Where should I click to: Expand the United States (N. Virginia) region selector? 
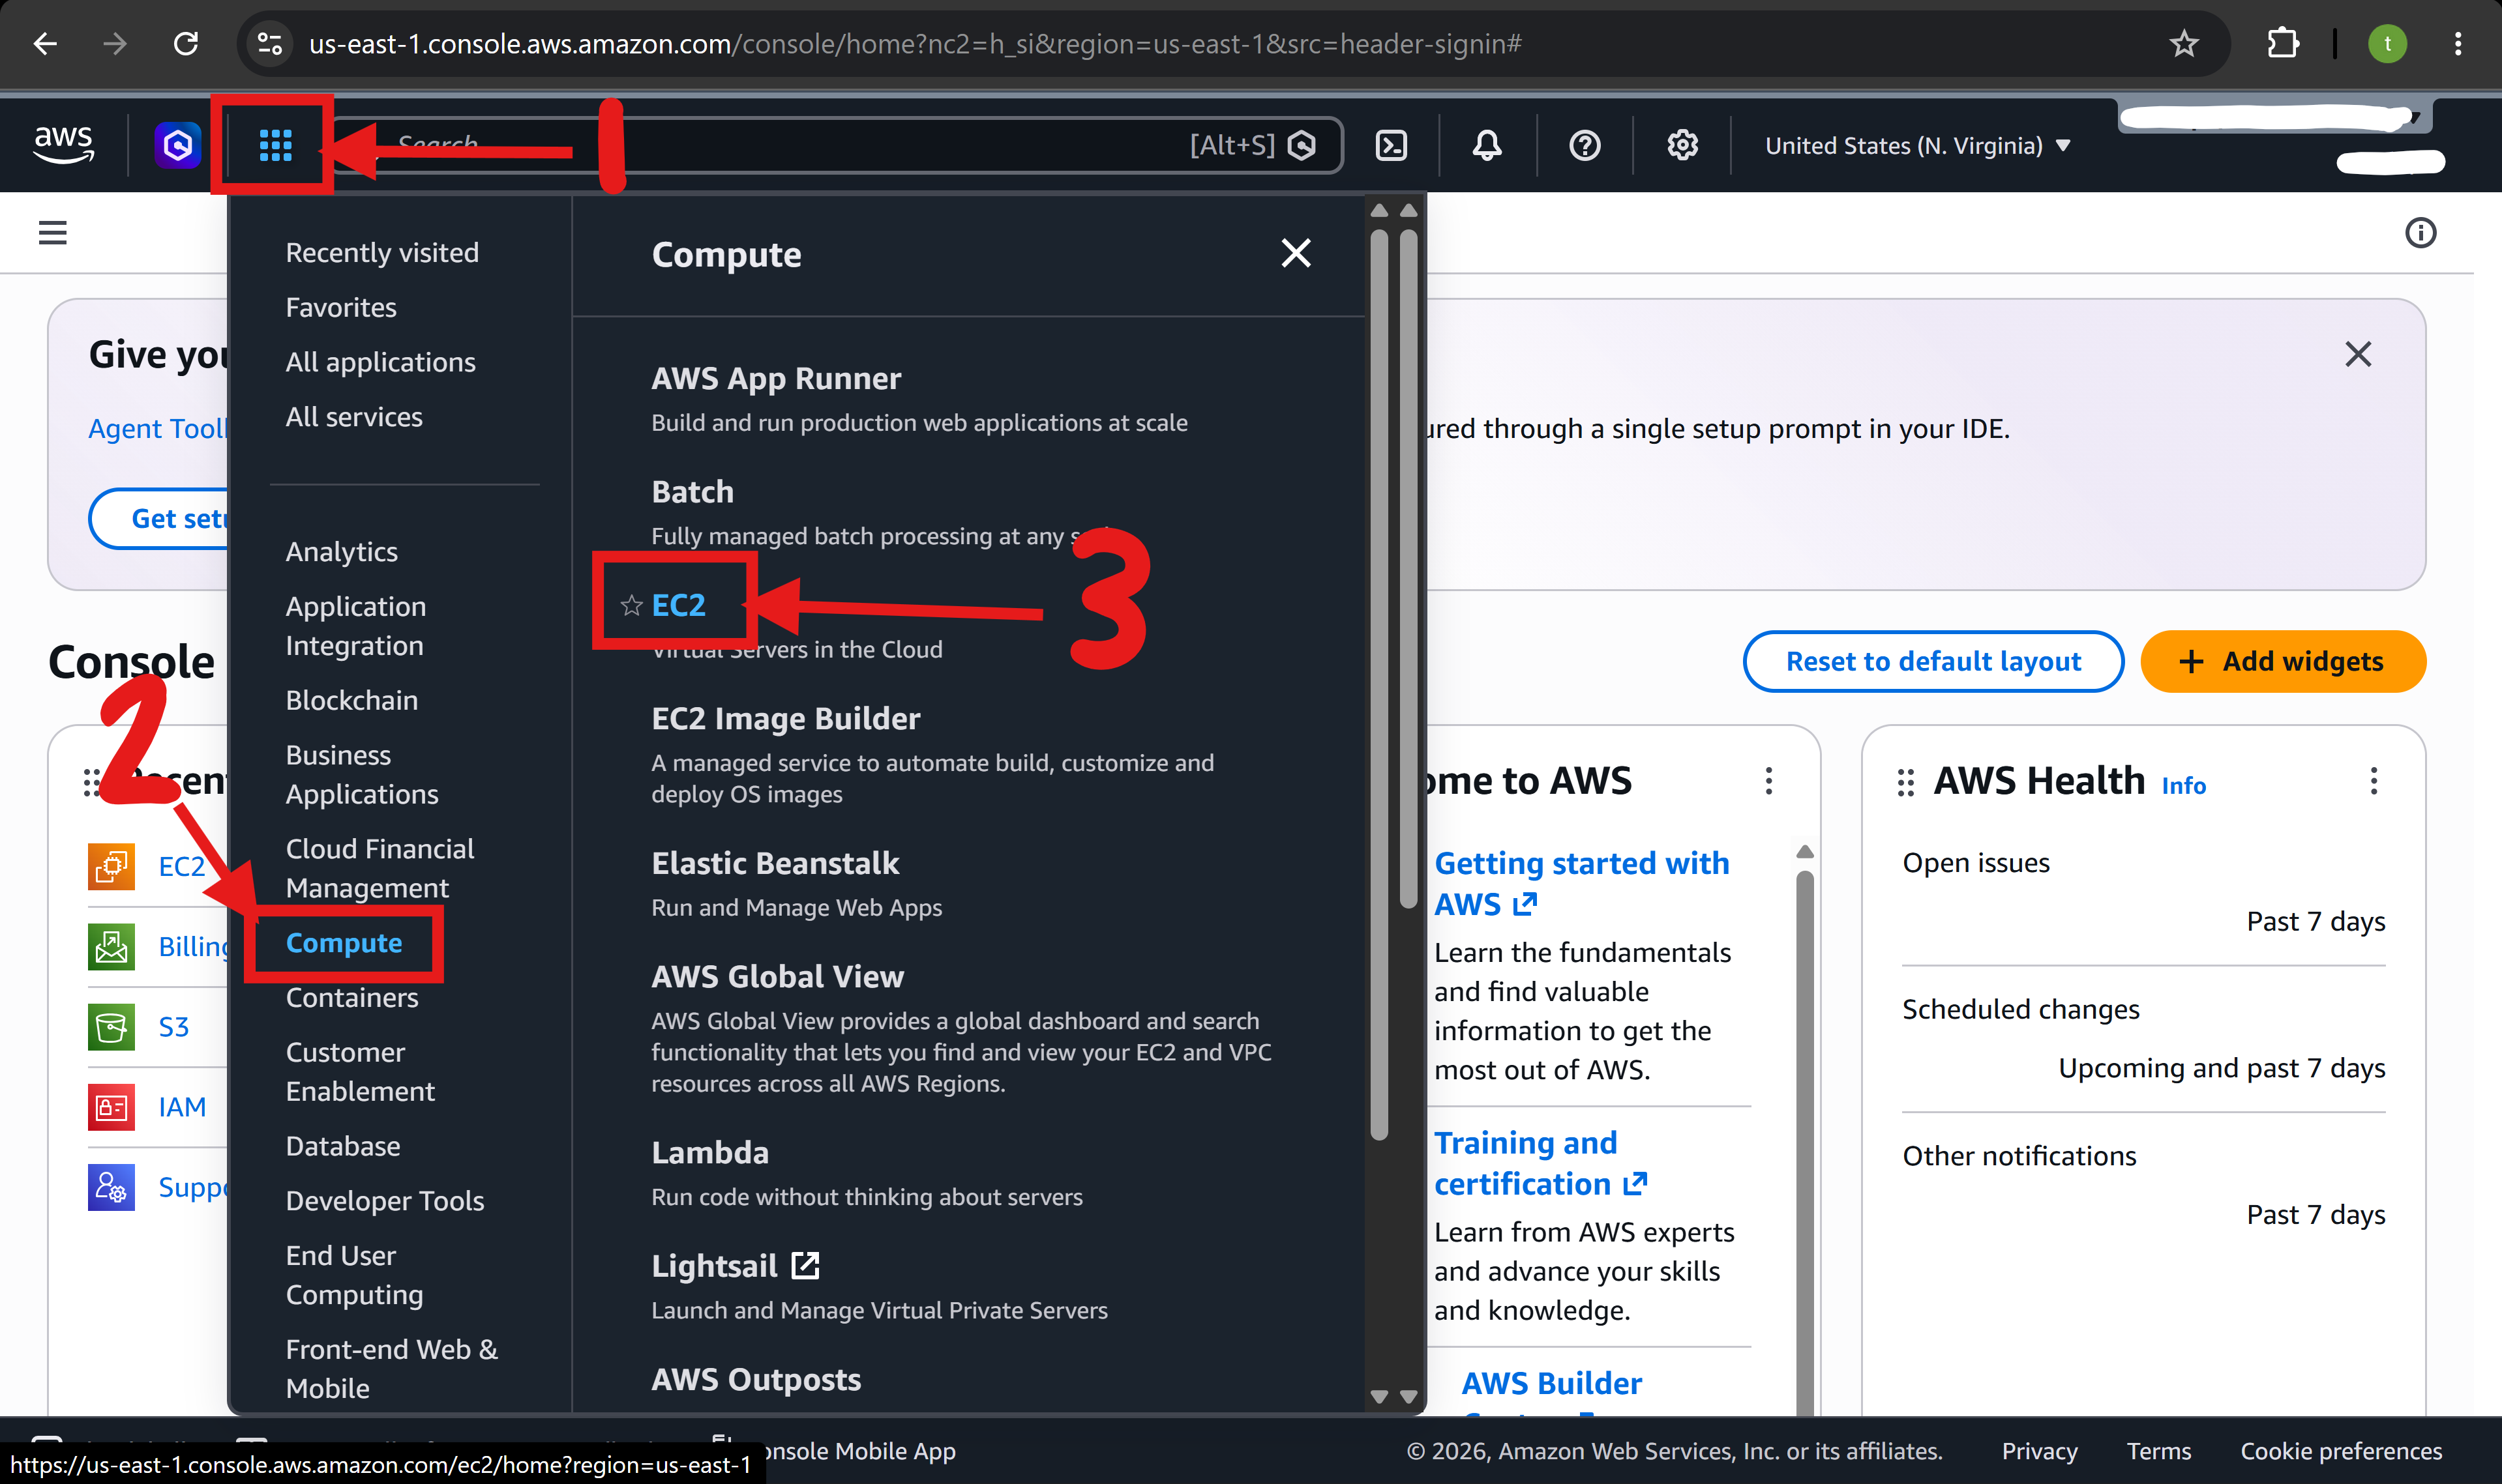[1917, 146]
